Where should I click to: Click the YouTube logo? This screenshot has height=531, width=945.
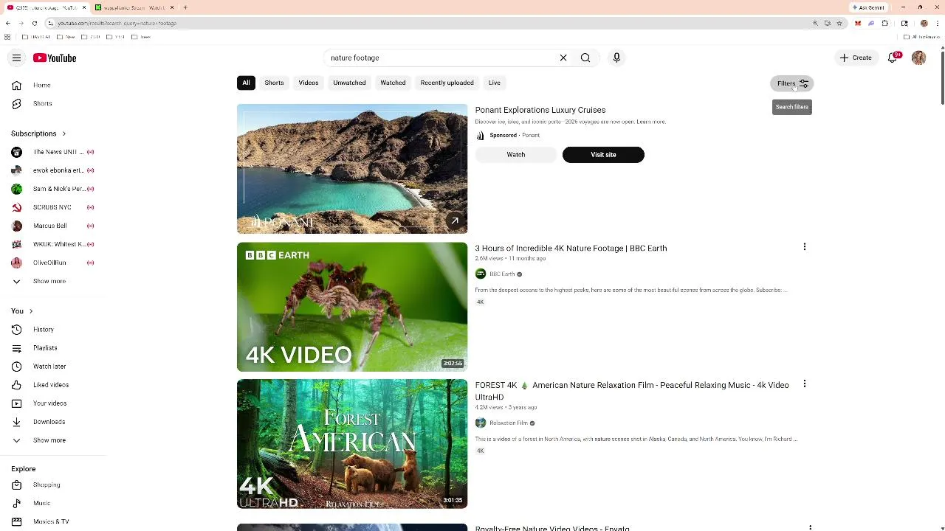click(x=55, y=58)
